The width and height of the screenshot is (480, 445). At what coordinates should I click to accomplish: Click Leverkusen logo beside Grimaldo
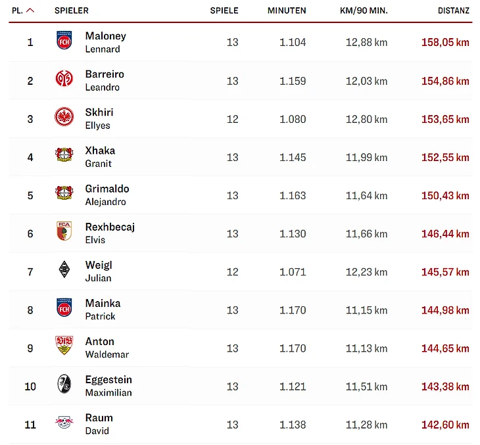coord(64,195)
